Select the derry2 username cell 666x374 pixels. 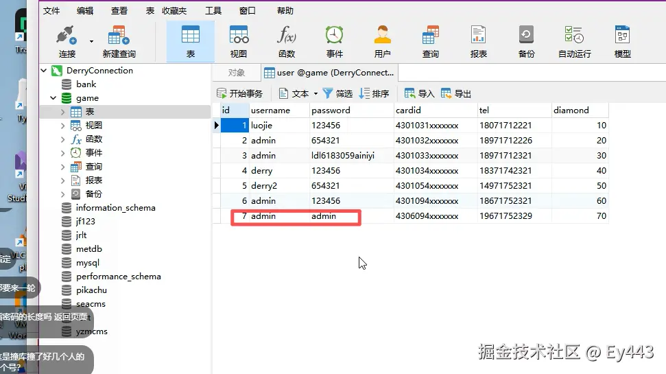click(x=279, y=186)
